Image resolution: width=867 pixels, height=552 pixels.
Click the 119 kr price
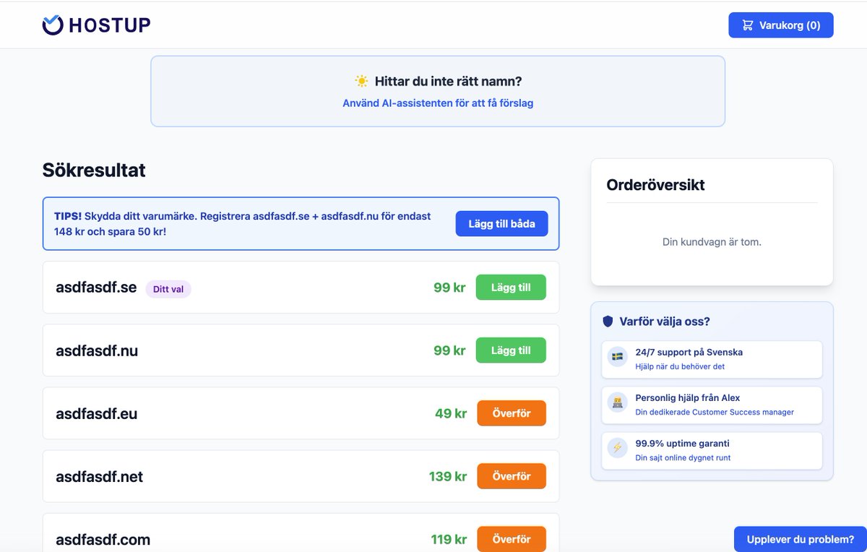pyautogui.click(x=449, y=539)
